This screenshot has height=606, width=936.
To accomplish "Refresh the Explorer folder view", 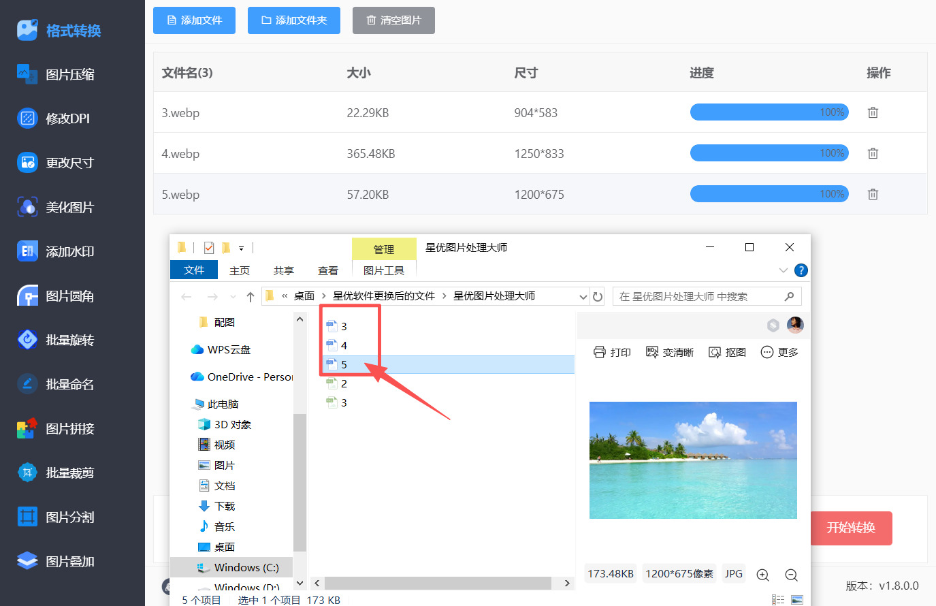I will click(x=598, y=296).
